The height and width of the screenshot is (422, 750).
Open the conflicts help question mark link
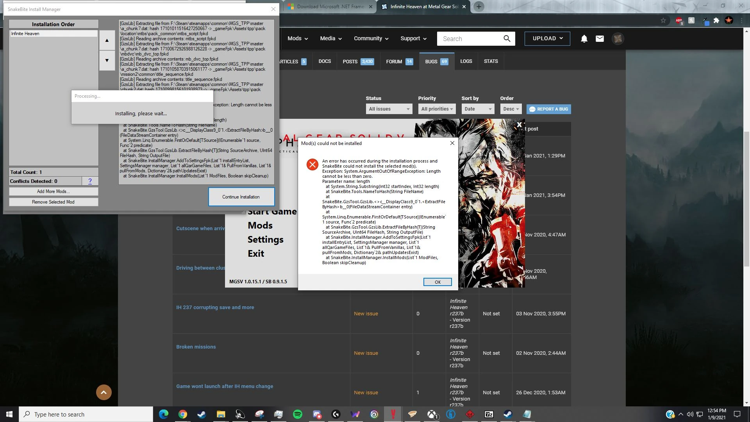pos(90,181)
